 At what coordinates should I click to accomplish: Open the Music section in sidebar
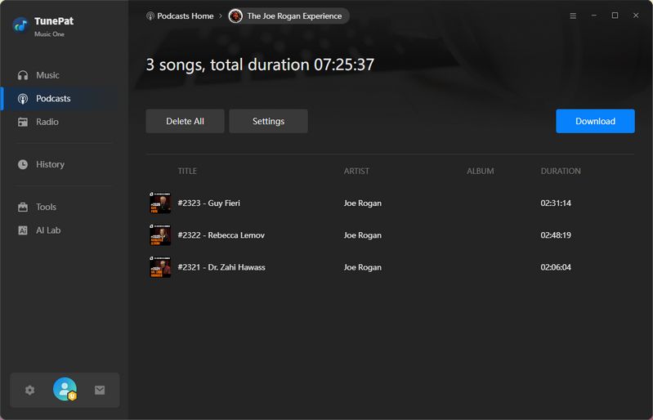47,75
